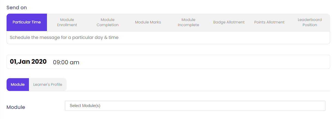Switch to the Module Enrollment tab

(67, 22)
